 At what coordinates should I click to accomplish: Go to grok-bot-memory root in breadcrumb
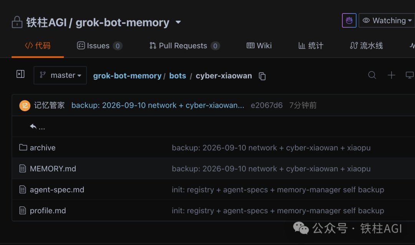click(127, 76)
